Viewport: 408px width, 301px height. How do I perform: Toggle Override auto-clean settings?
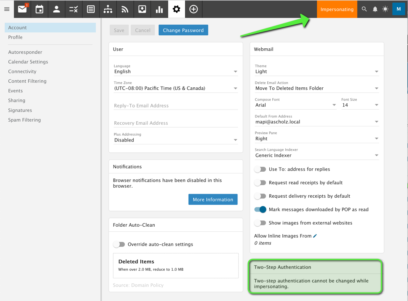point(119,244)
